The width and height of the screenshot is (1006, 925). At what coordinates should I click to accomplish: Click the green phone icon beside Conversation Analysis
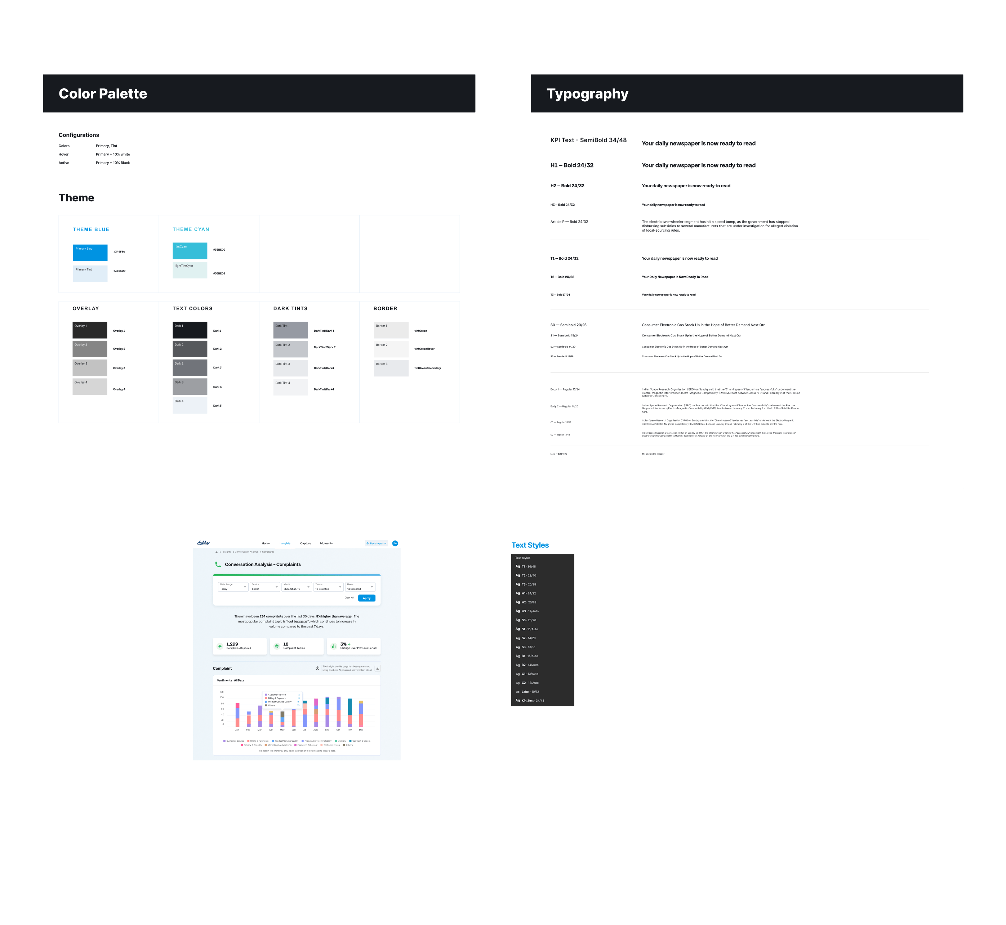click(218, 564)
